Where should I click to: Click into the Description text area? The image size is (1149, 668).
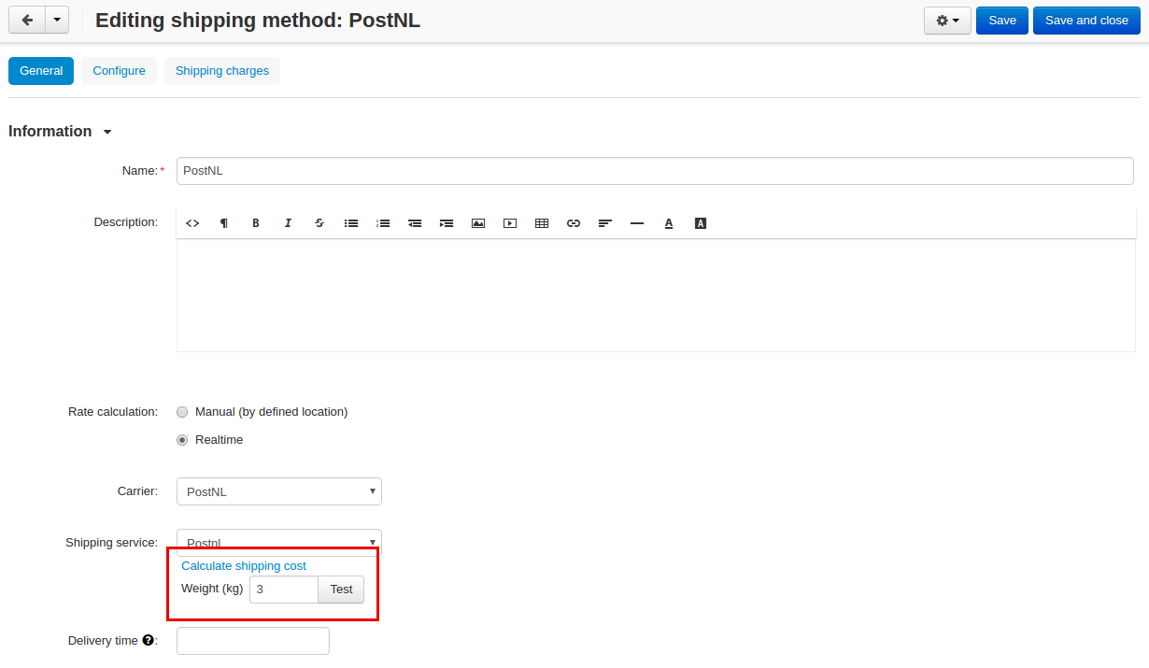pyautogui.click(x=656, y=295)
